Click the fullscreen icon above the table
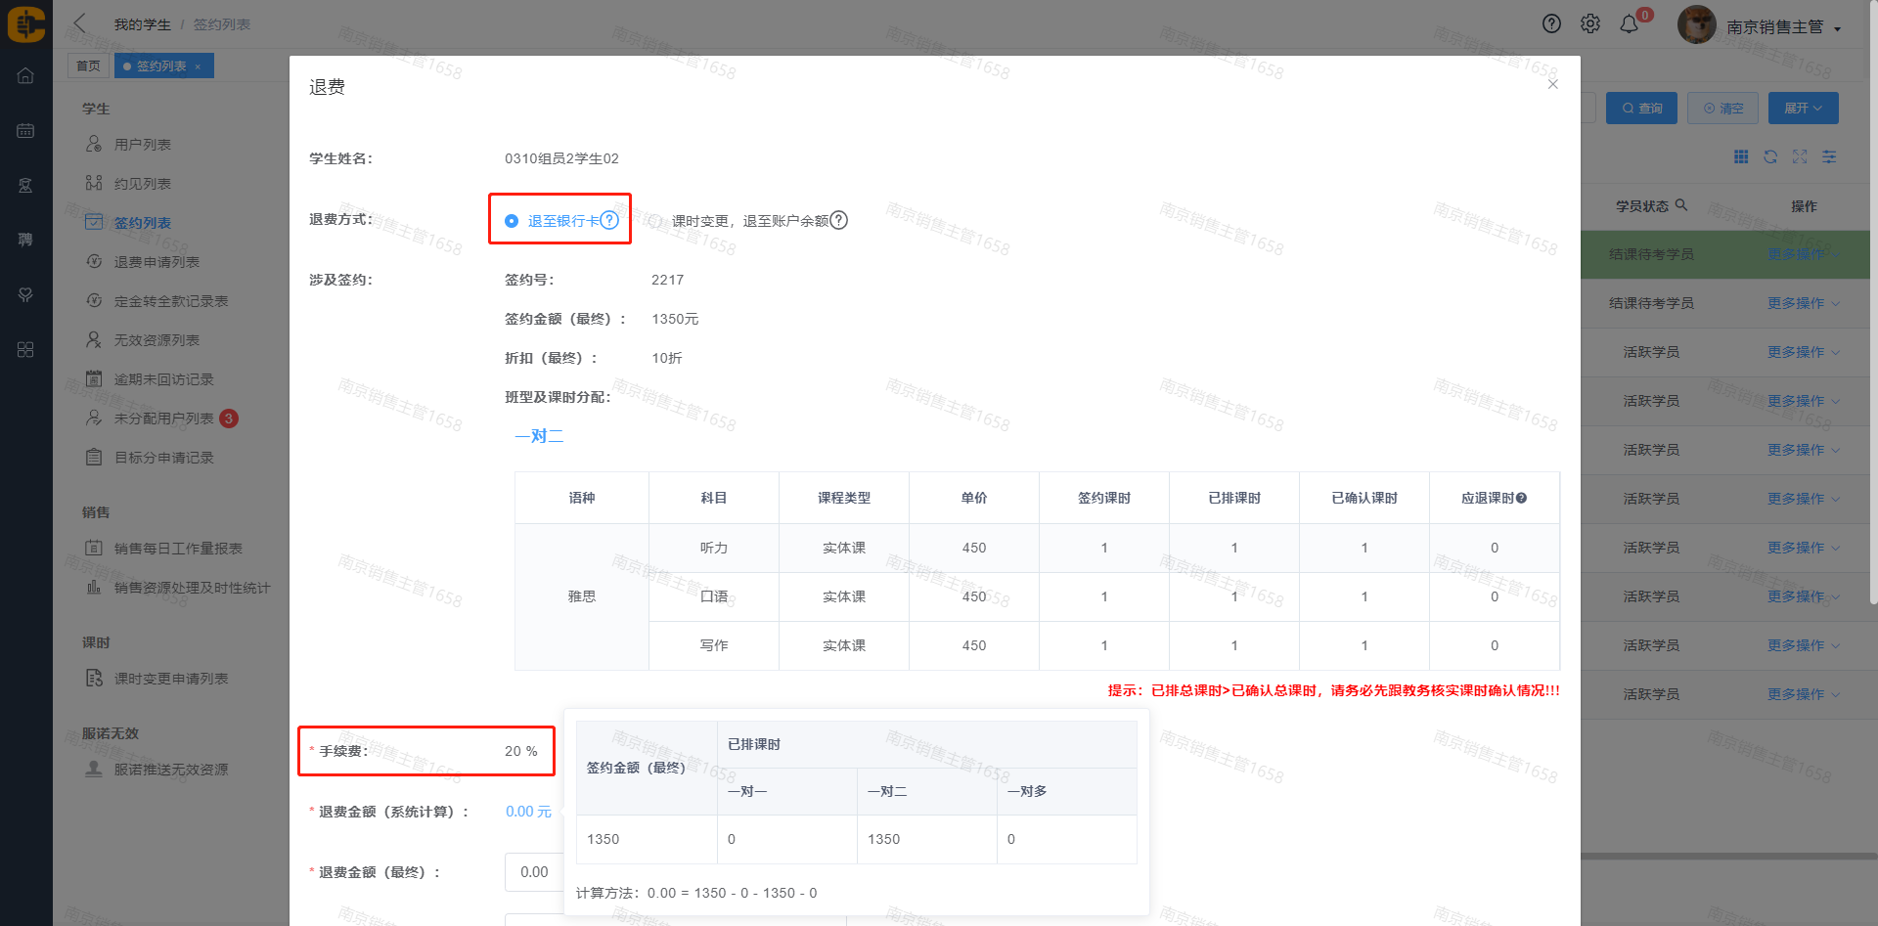The image size is (1878, 926). (1800, 156)
